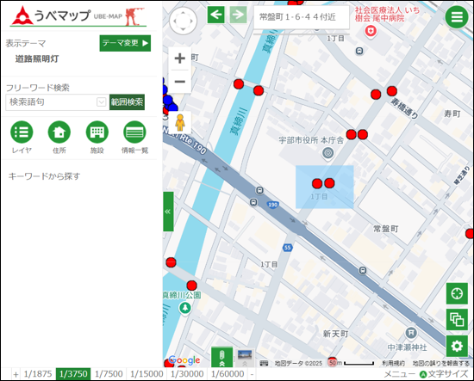The image size is (474, 381).
Task: Click the テーマ変更 button
Action: coord(125,43)
